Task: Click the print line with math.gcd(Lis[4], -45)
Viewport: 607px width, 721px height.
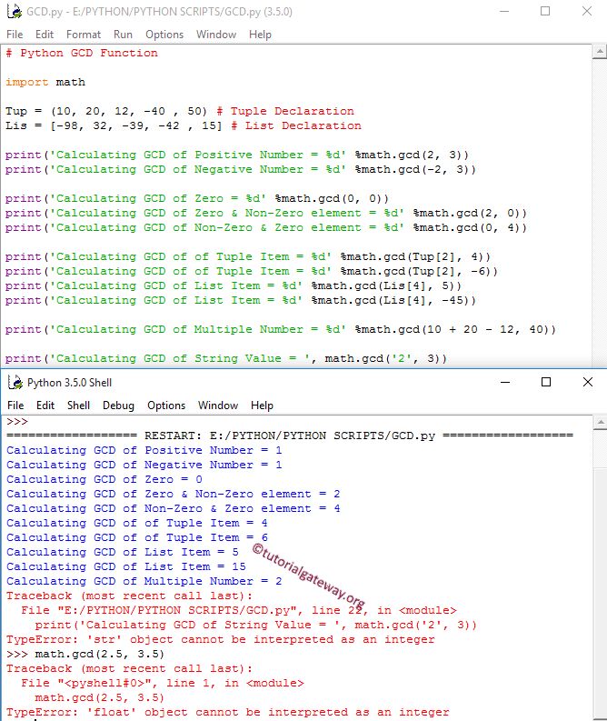Action: click(241, 300)
